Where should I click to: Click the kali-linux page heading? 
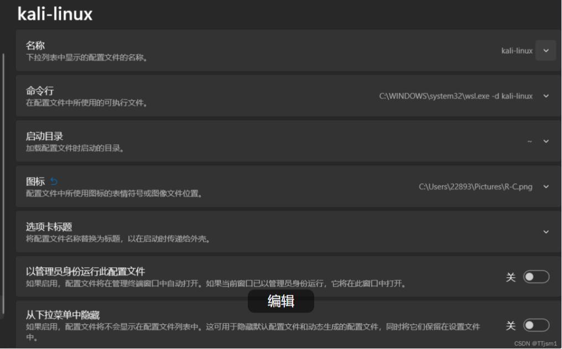[x=55, y=14]
